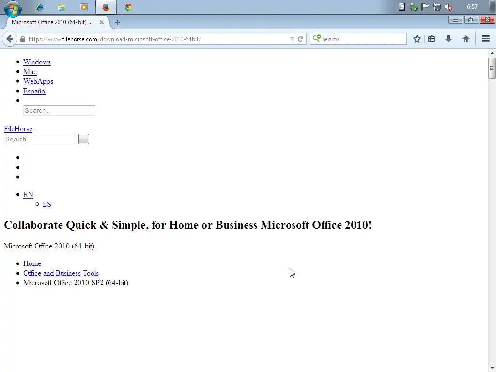
Task: Reload the page with refresh icon
Action: [300, 39]
